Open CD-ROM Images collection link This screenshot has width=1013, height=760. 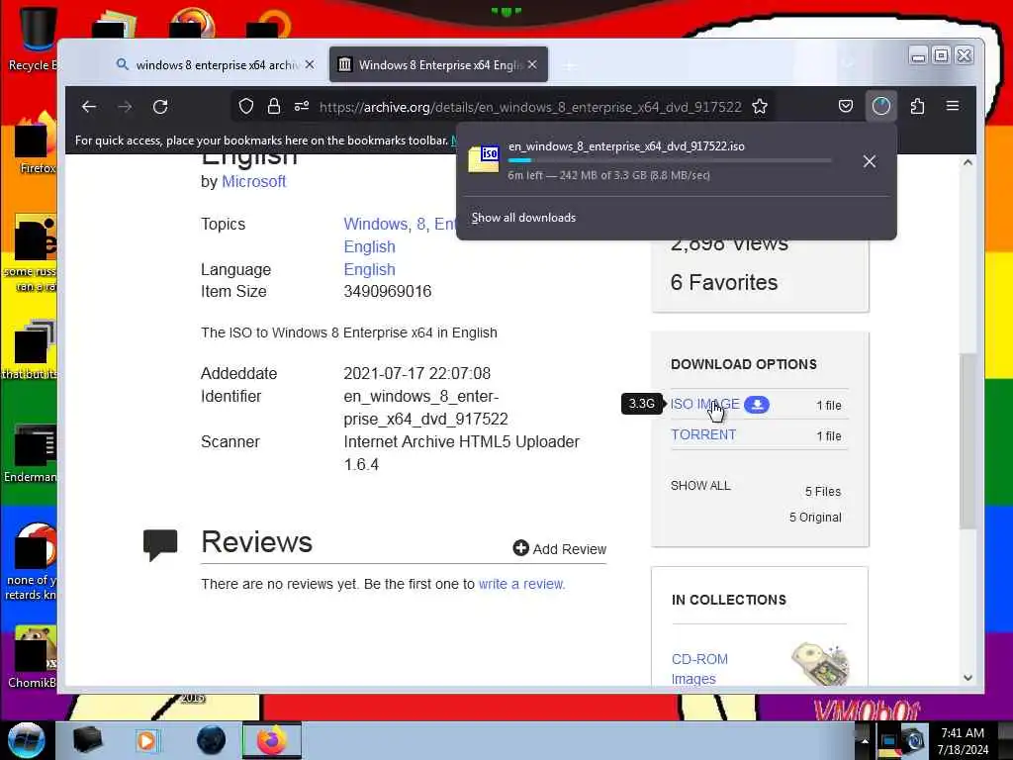point(699,669)
